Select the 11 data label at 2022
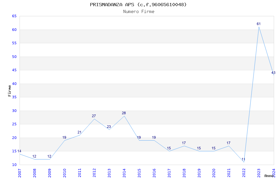The width and height of the screenshot is (277, 179). 243,159
